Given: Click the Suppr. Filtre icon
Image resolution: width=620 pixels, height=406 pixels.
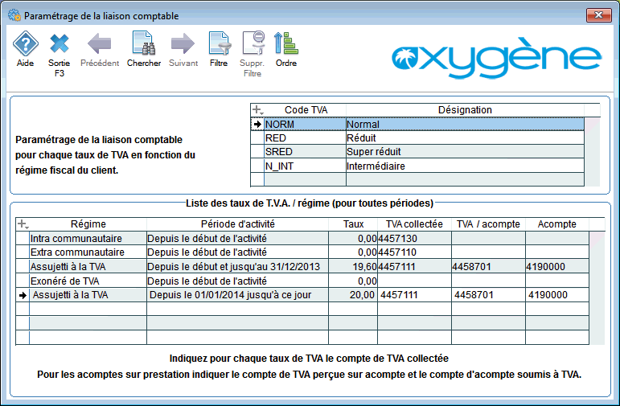Looking at the screenshot, I should point(253,44).
